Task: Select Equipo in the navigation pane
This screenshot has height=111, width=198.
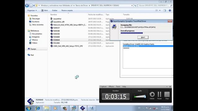Action: [32, 49]
